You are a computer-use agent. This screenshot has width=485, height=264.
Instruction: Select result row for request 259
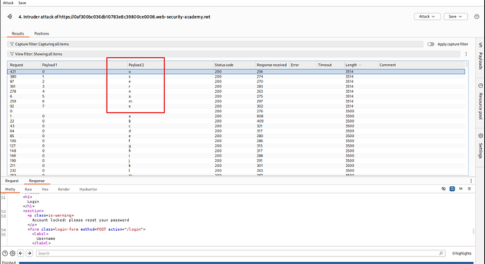tap(236, 101)
